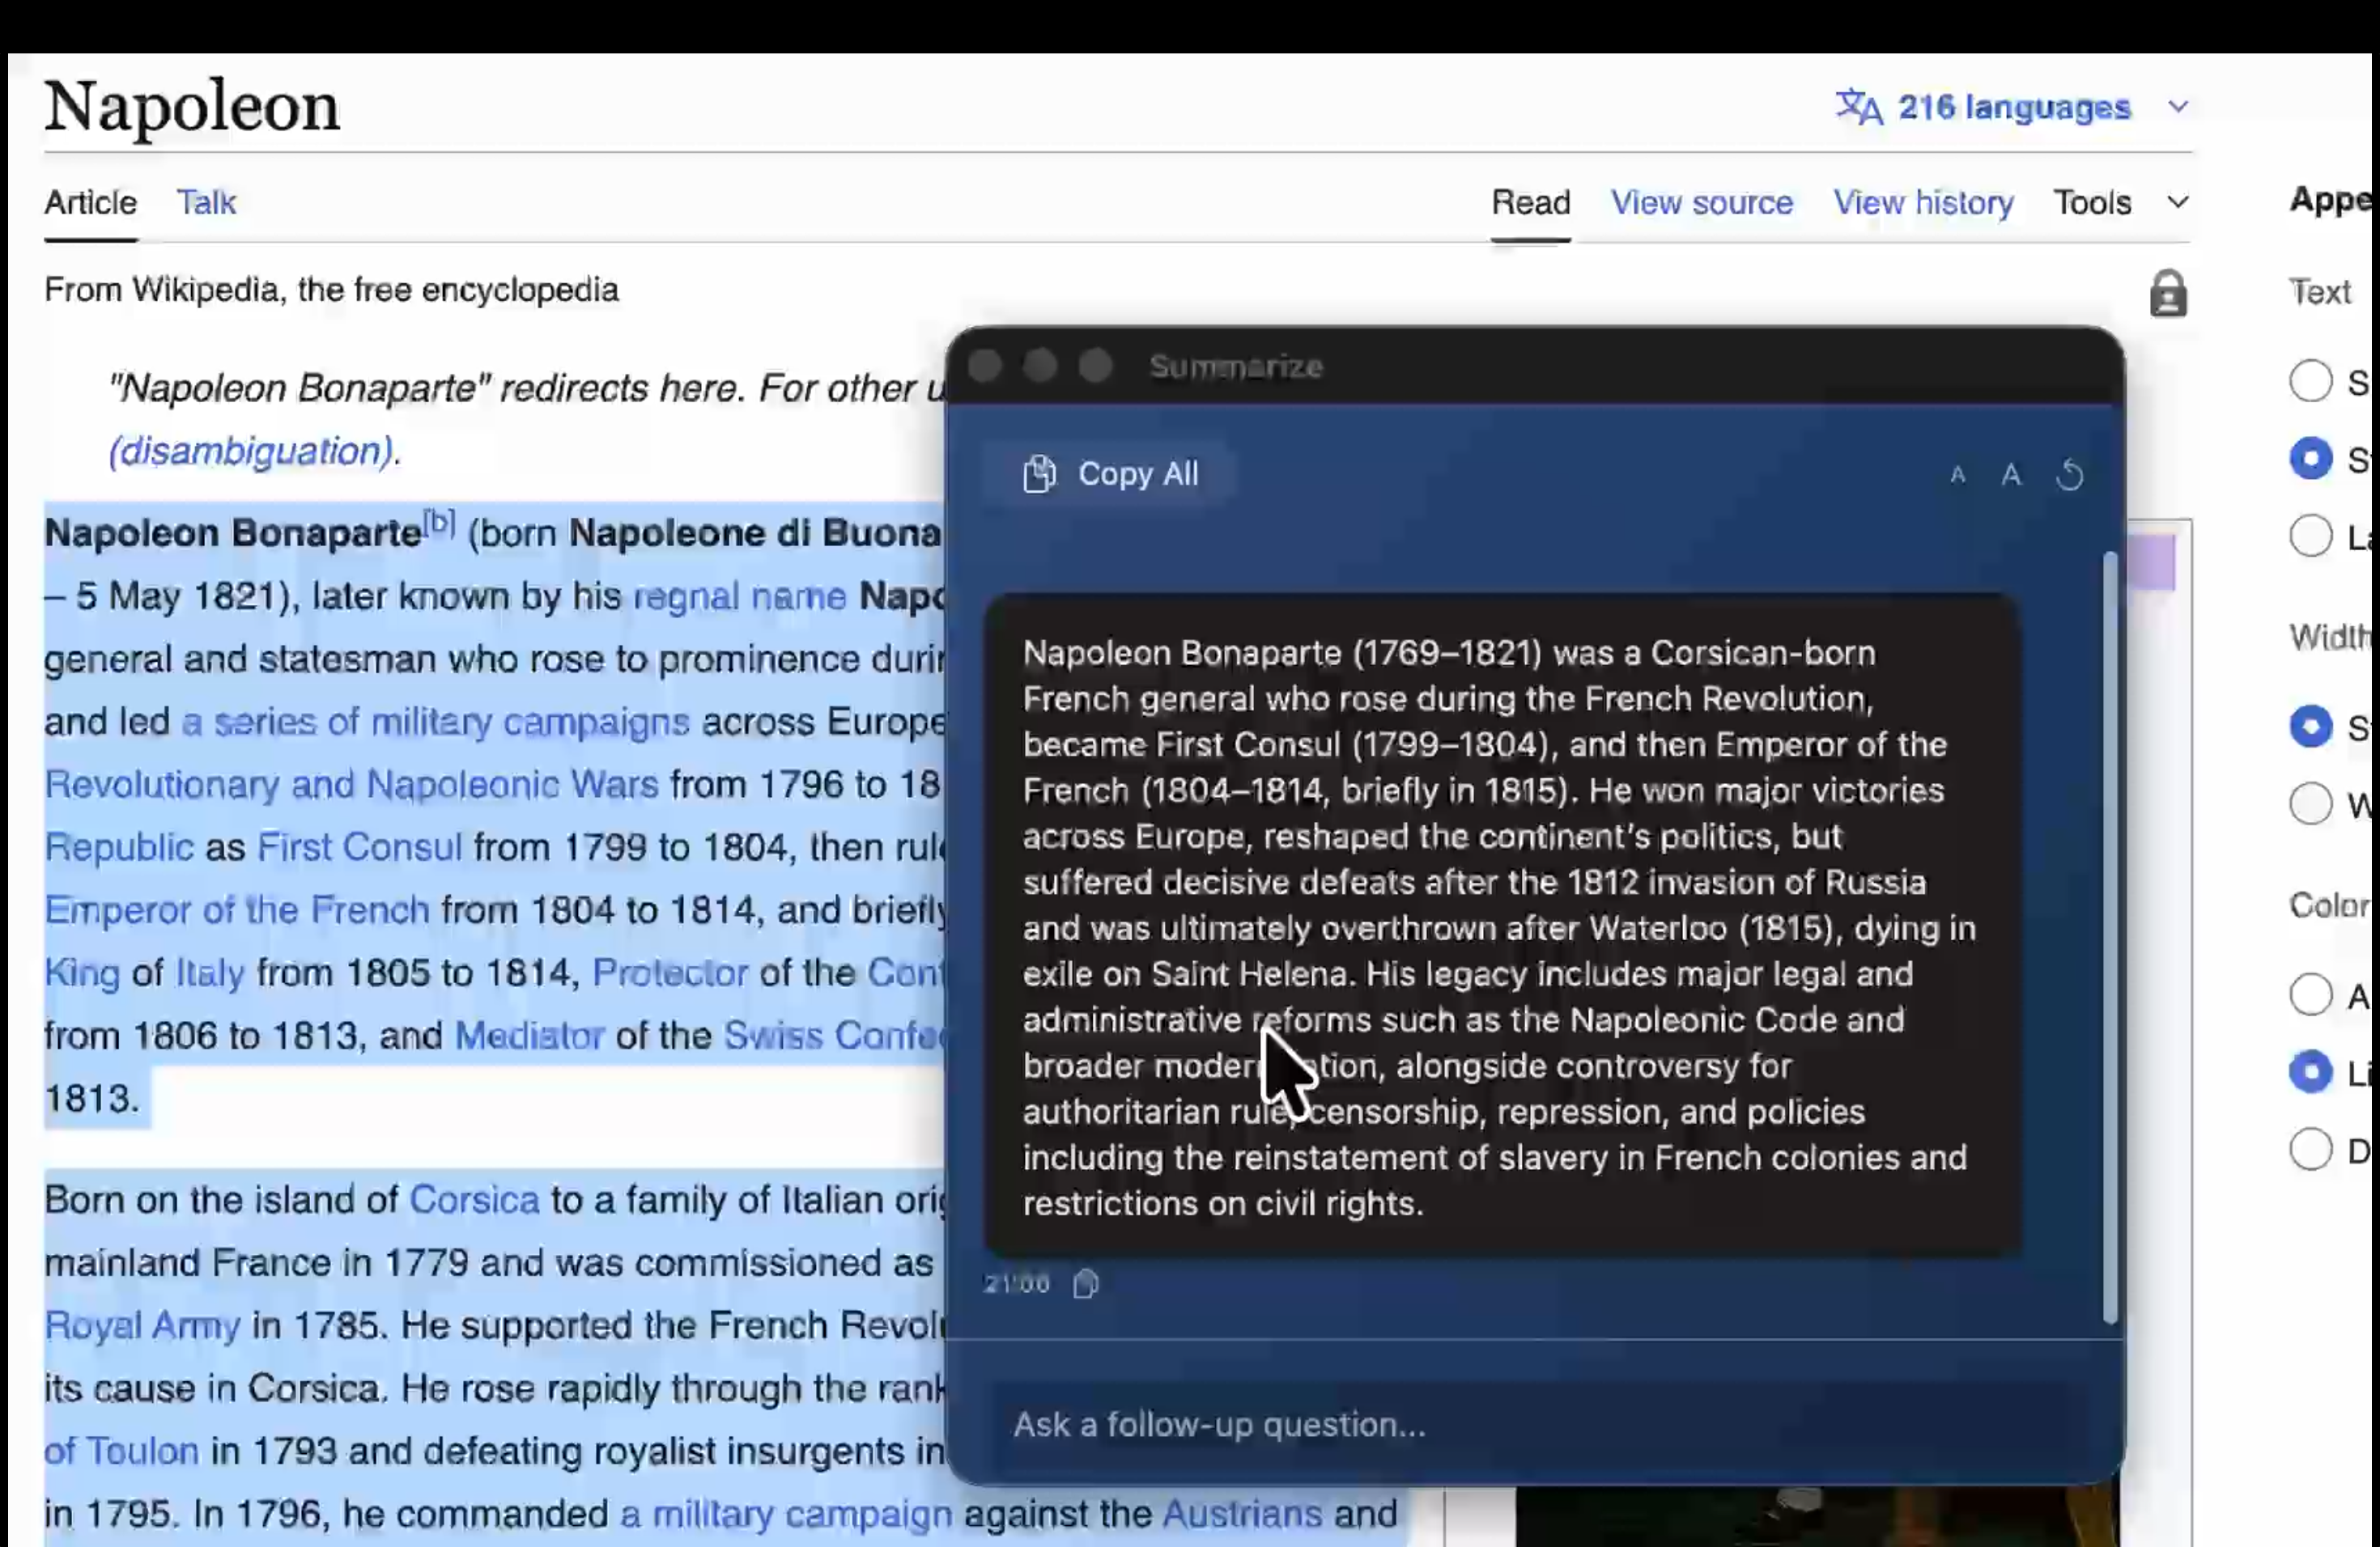Decrease summary font size with small A
Viewport: 2380px width, 1547px height.
click(1957, 475)
